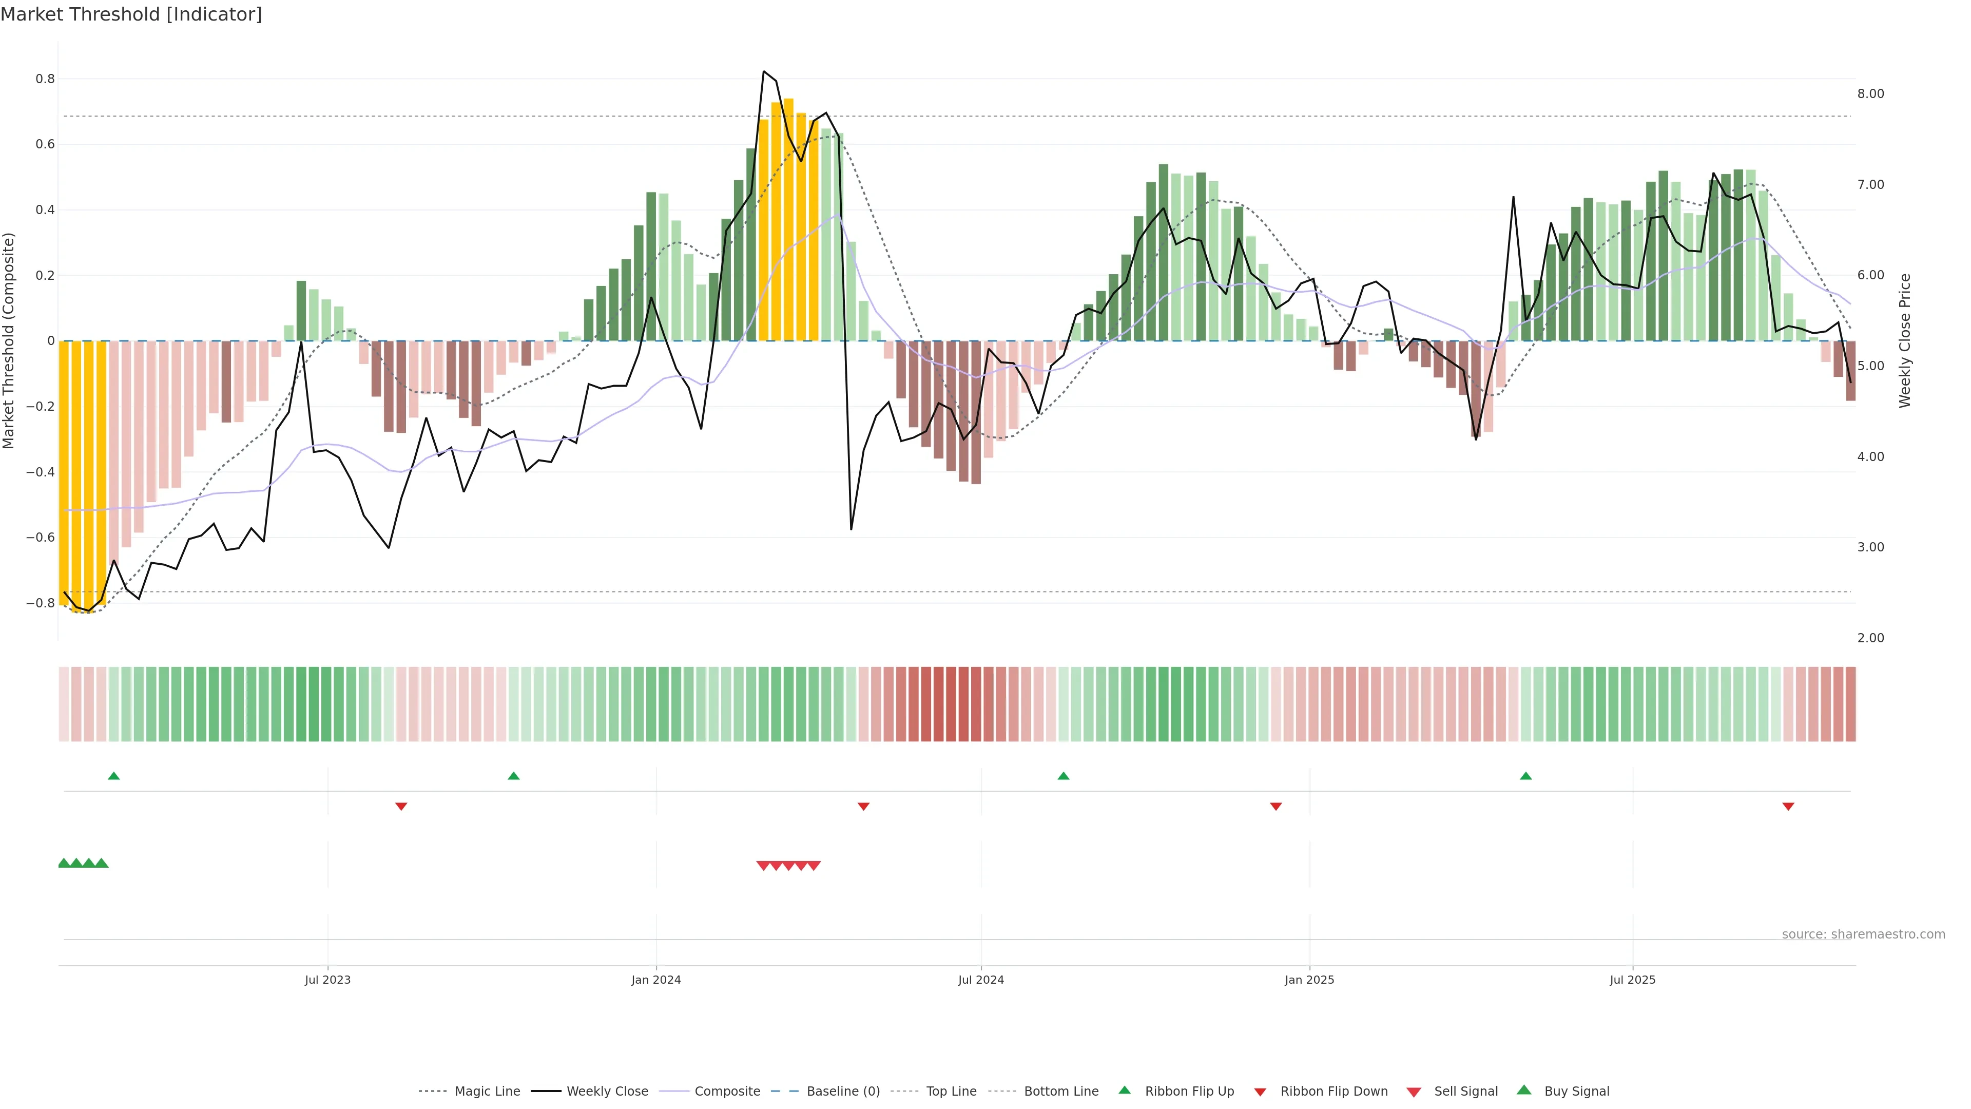Toggle Weekly Close series in legend
The height and width of the screenshot is (1109, 1971).
point(607,1092)
